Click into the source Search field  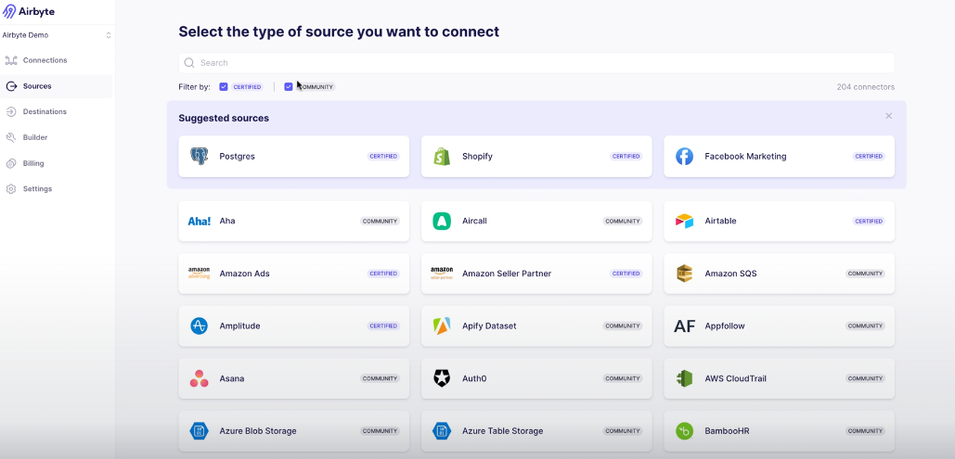tap(536, 63)
